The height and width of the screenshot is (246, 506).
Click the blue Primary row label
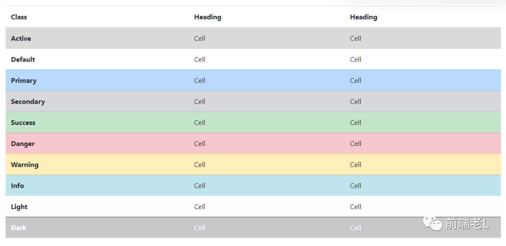(23, 80)
